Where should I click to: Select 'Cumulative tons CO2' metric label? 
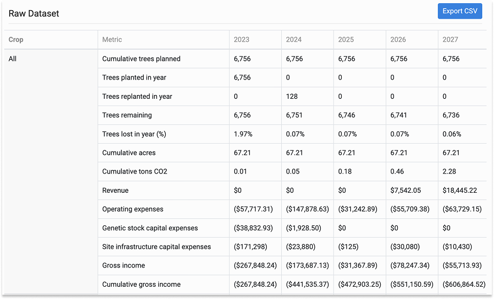[x=135, y=171]
